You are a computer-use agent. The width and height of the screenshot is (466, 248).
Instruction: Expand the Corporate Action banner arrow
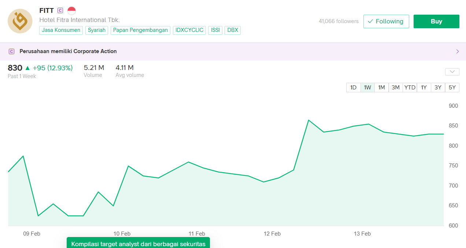(457, 52)
